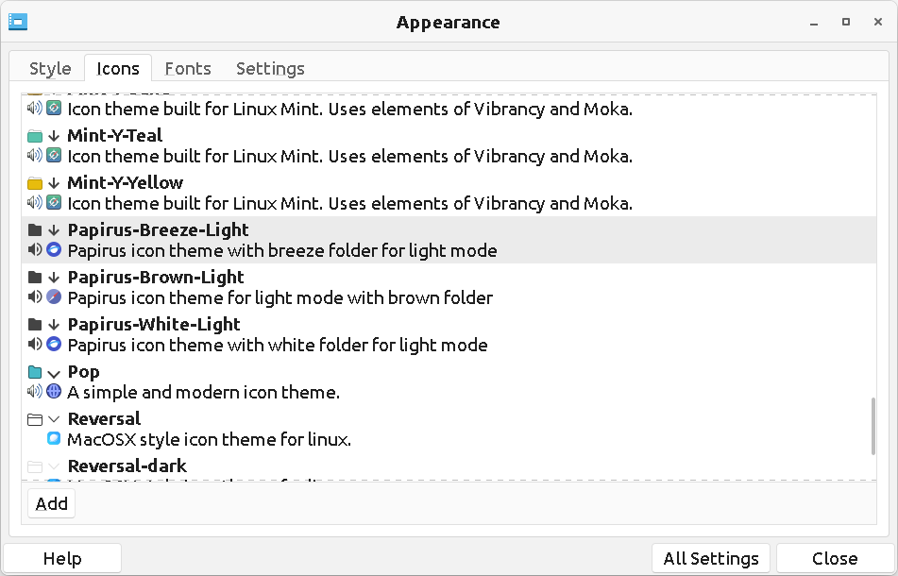Click the icon theme list scrollbar
This screenshot has width=898, height=576.
(x=873, y=425)
